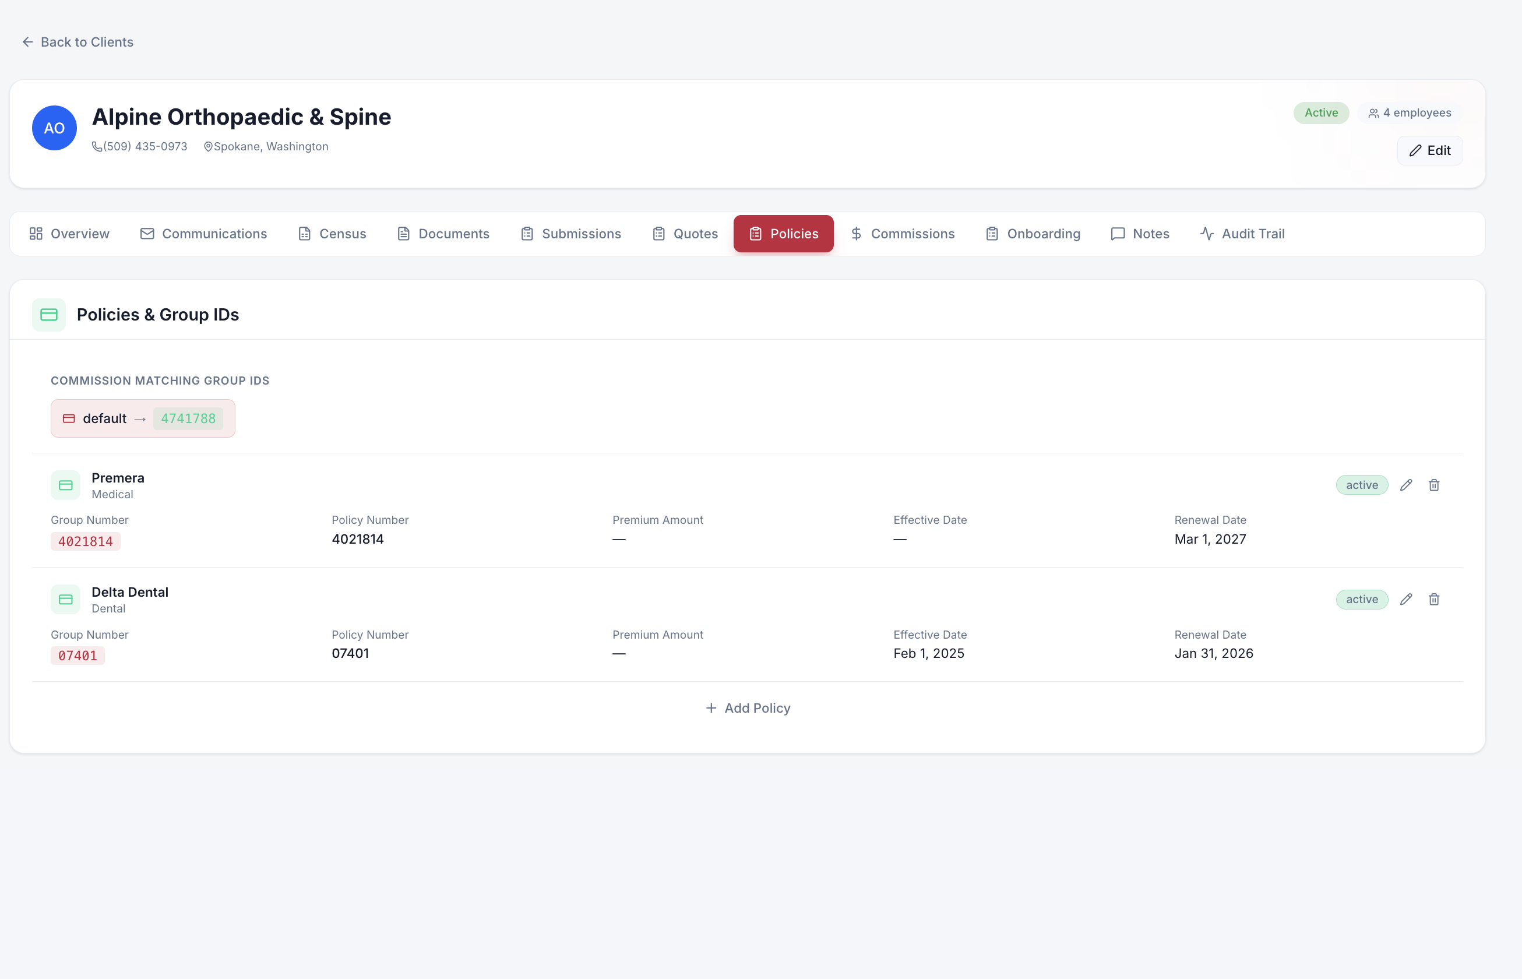Delete the Delta Dental policy via trash icon
The width and height of the screenshot is (1522, 979).
click(1433, 600)
